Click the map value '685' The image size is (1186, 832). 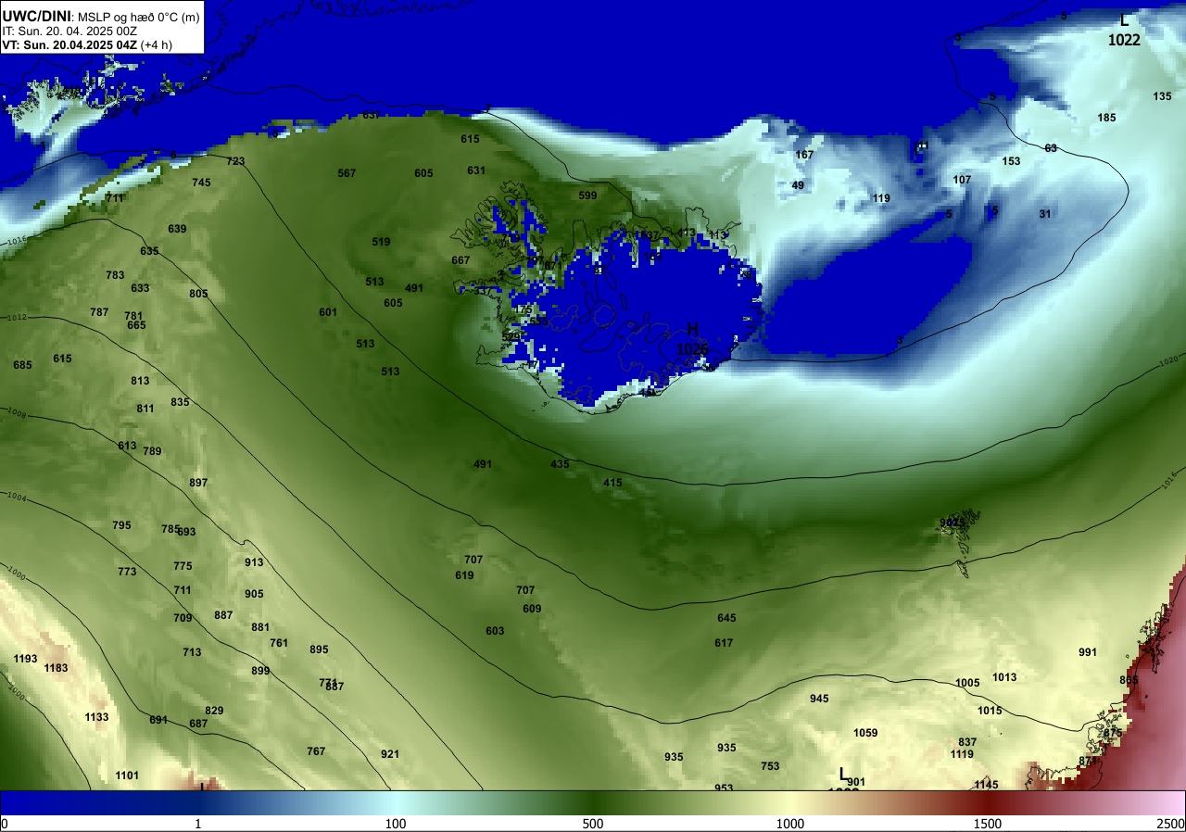pyautogui.click(x=22, y=365)
